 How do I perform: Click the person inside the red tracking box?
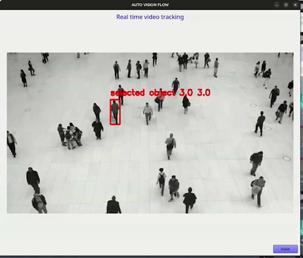[115, 112]
